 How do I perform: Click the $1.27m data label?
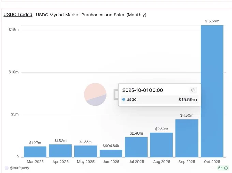[35, 143]
